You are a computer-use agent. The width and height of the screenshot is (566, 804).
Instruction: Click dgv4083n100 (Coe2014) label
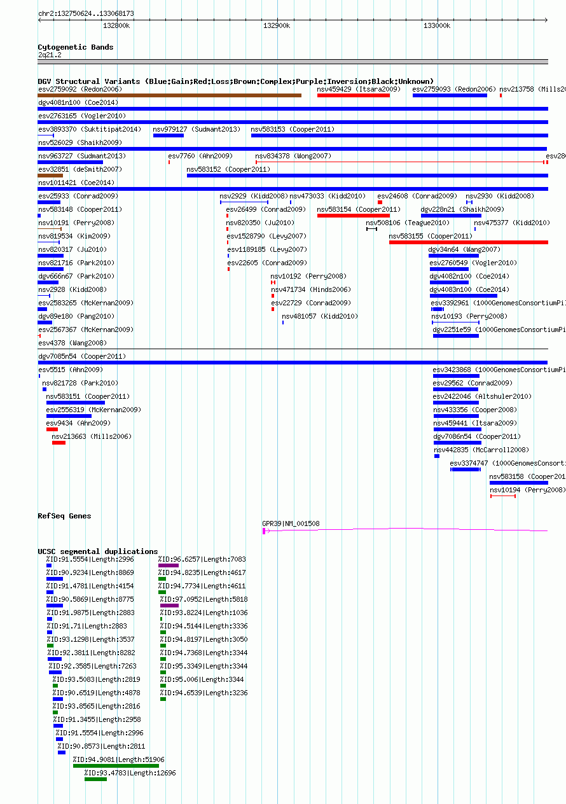[x=469, y=289]
